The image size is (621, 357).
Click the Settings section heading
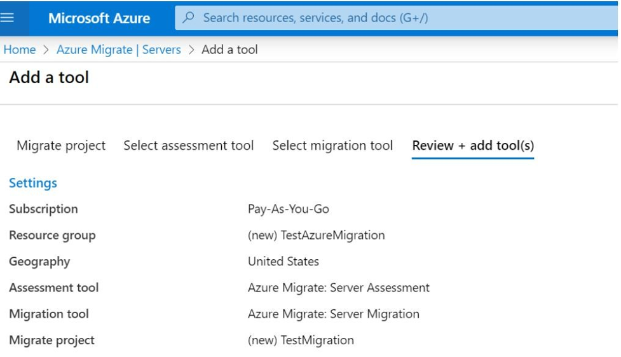coord(33,183)
